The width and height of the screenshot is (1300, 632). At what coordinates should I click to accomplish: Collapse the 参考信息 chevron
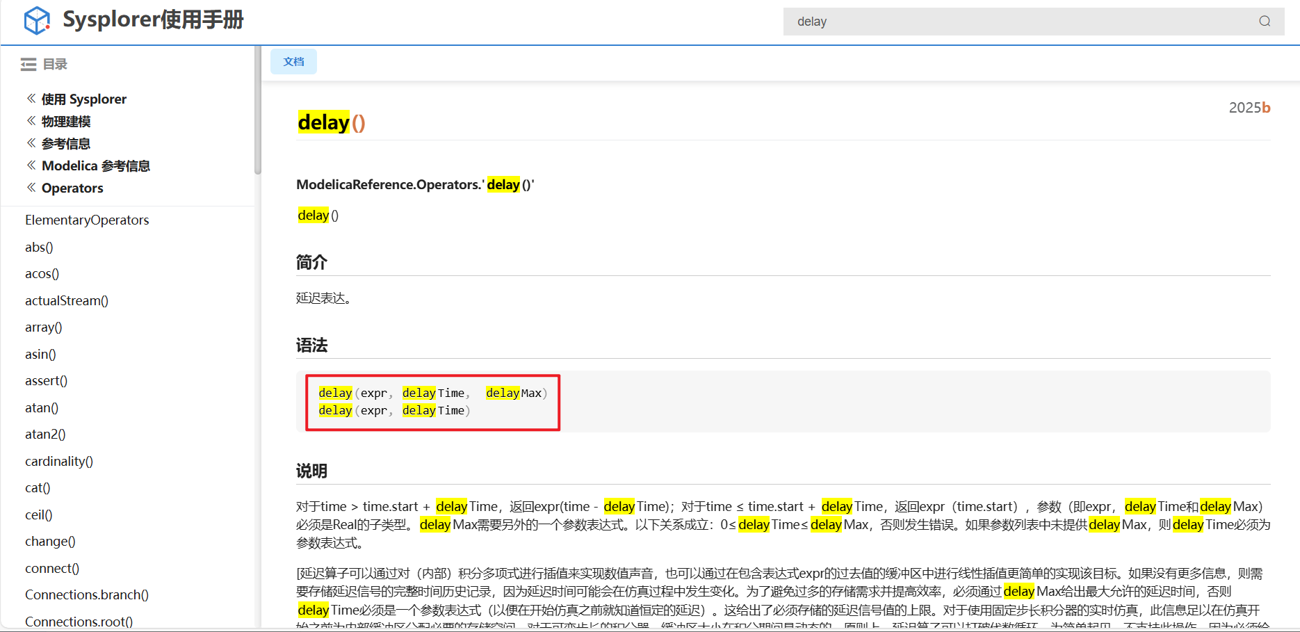(x=31, y=143)
